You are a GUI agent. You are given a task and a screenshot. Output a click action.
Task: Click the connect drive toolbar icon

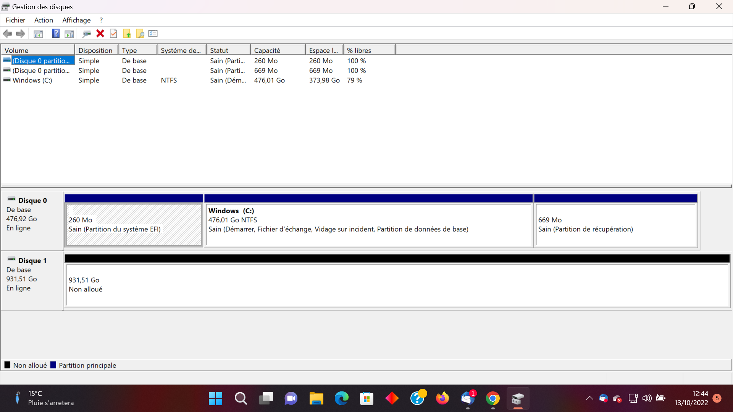(87, 34)
